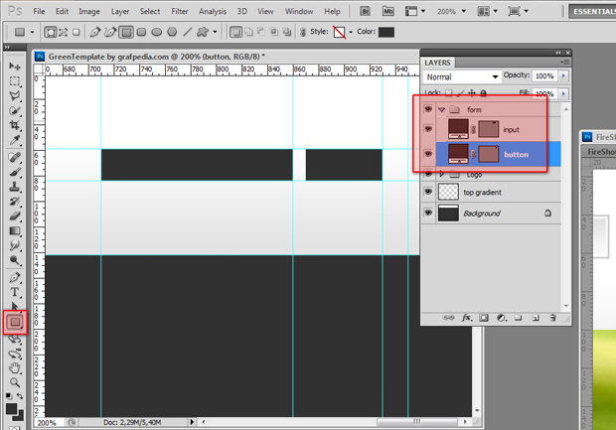This screenshot has width=616, height=430.
Task: Select the Gradient tool
Action: click(x=15, y=231)
